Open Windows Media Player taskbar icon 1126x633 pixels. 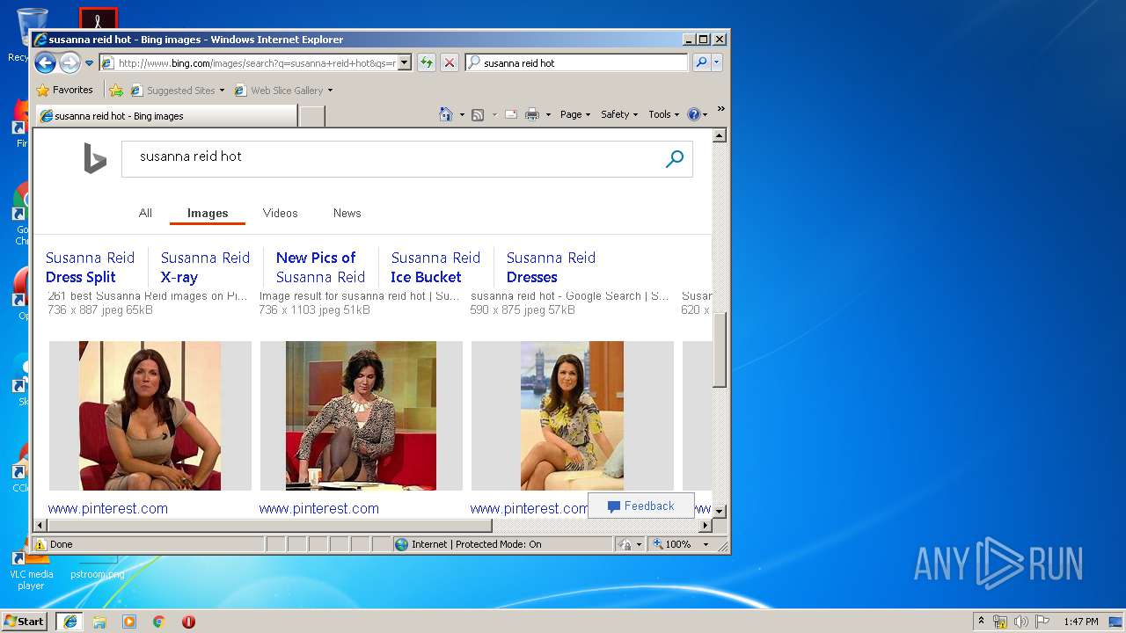[129, 622]
